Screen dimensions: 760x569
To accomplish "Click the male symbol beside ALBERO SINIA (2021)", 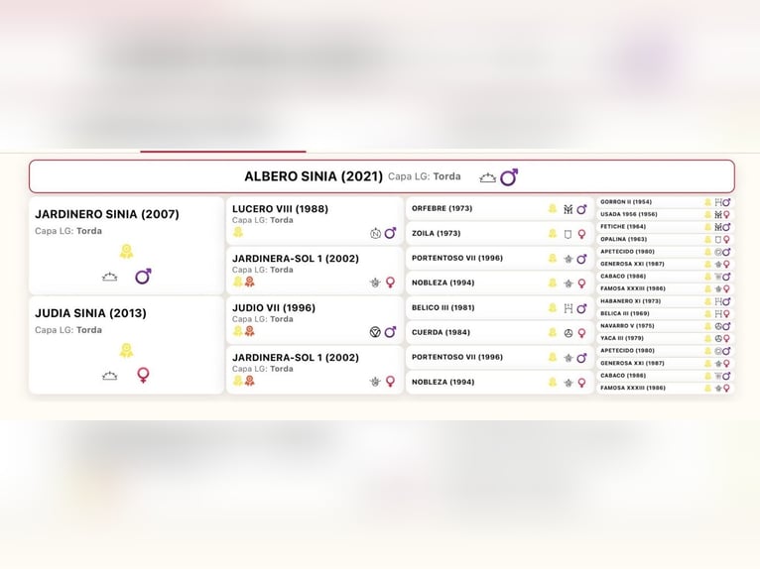I will coord(509,177).
